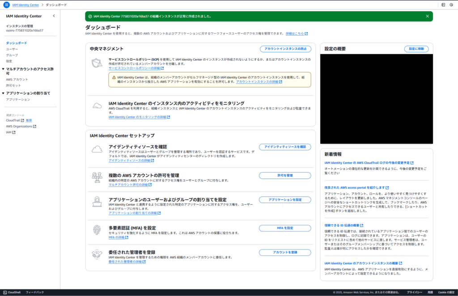This screenshot has width=458, height=296.
Task: Open 委任された管理者の詳細 link
Action: pyautogui.click(x=127, y=262)
